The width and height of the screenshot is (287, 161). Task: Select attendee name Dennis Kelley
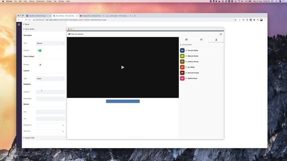[x=193, y=51]
